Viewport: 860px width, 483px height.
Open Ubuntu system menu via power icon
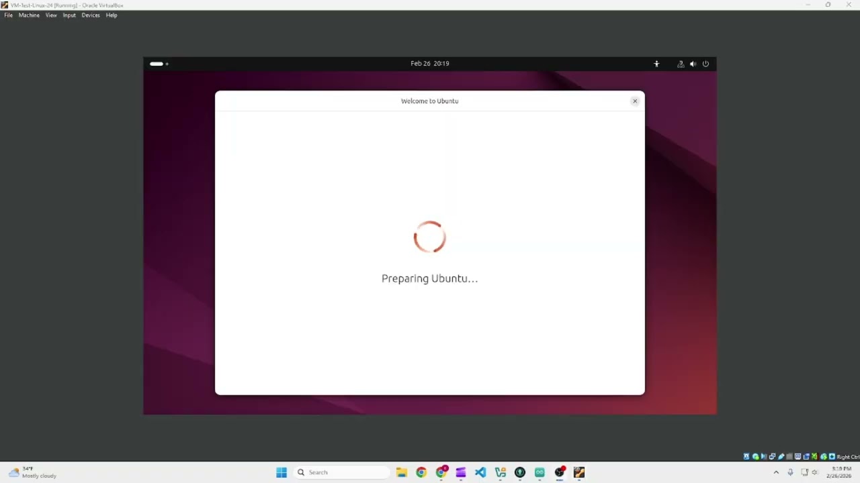click(705, 64)
